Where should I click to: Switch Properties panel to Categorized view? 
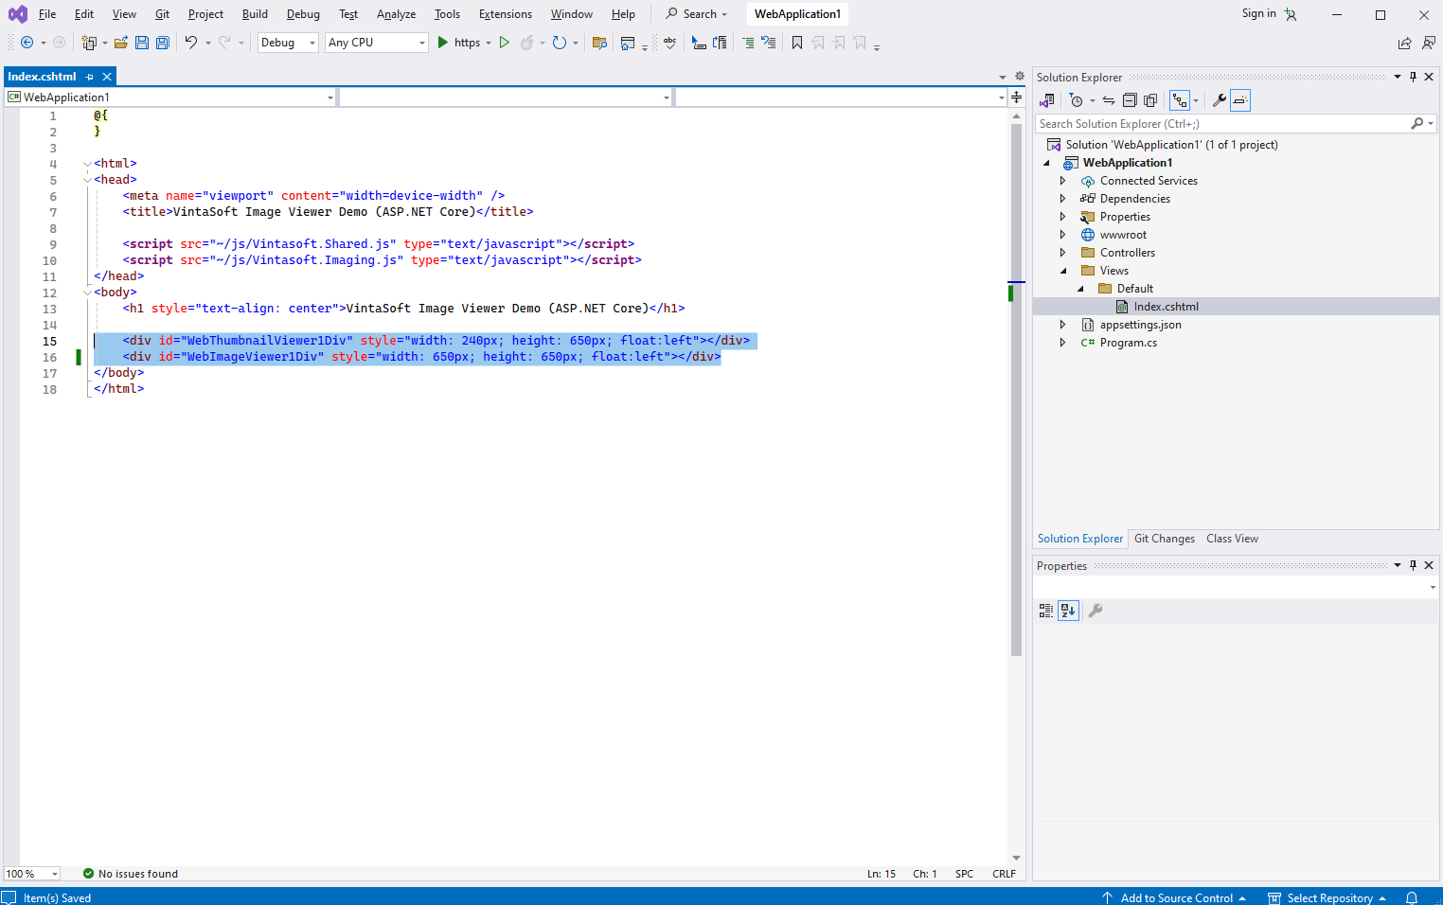click(1046, 611)
